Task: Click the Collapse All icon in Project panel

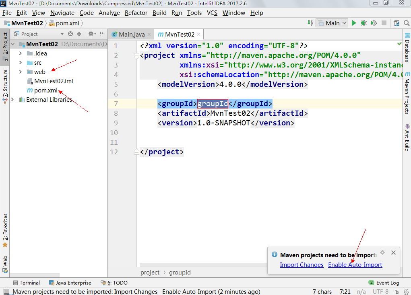Action: coord(79,34)
